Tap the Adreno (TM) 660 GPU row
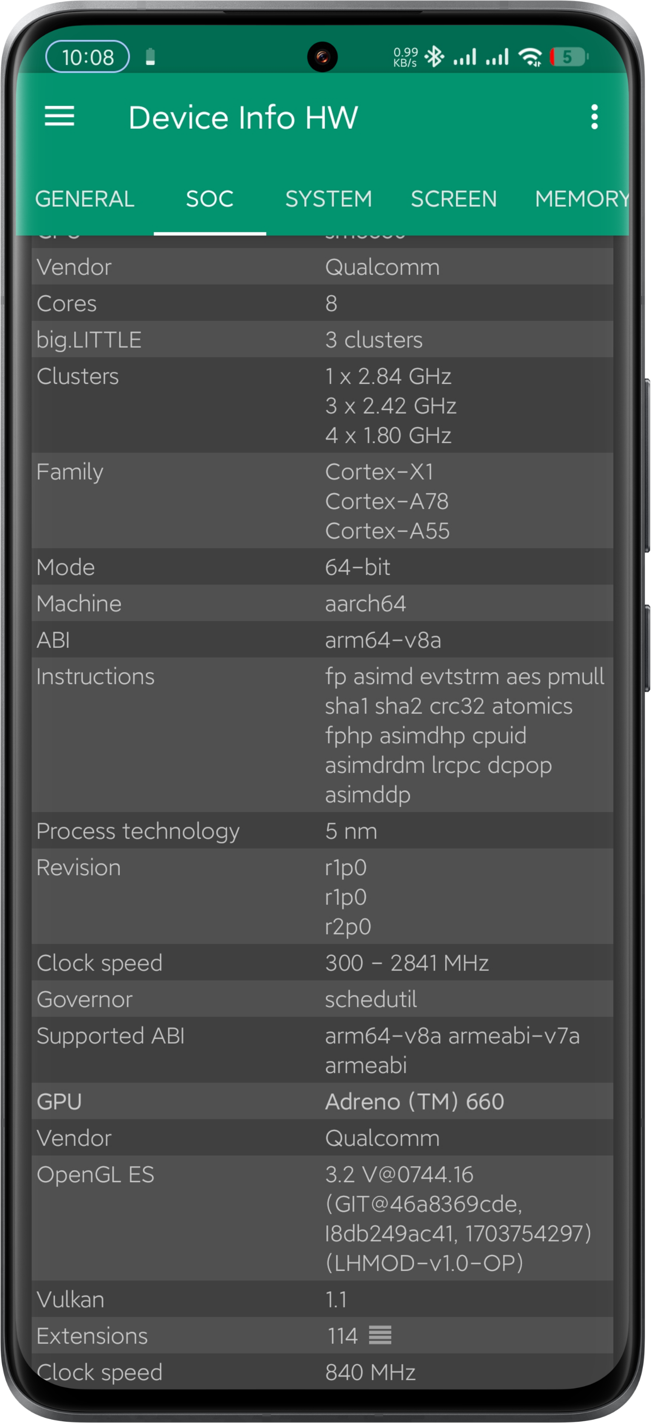Screen dimensions: 651x1423 322,1101
